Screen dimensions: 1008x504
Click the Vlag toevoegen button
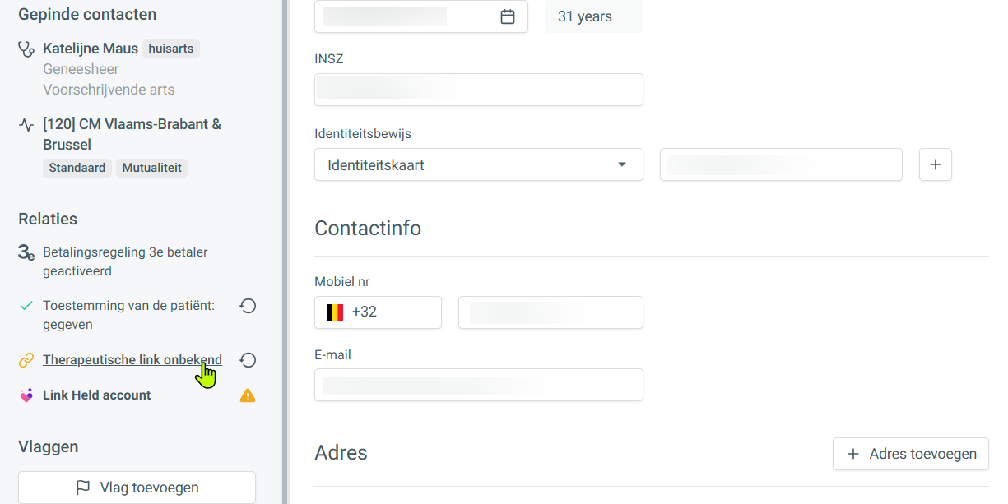tap(137, 488)
